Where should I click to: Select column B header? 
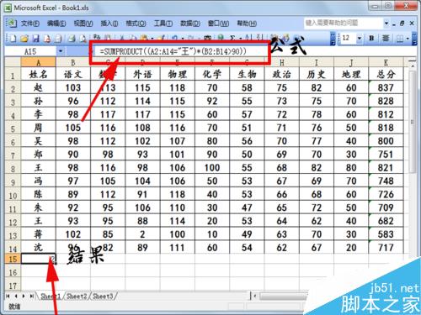coord(73,62)
